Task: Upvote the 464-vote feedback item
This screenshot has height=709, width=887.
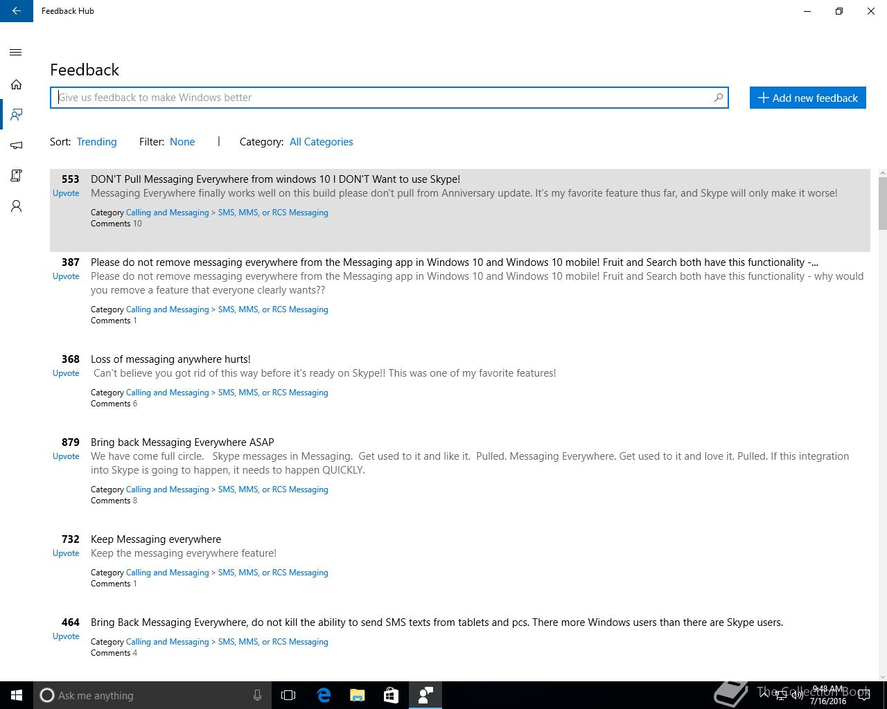Action: point(66,636)
